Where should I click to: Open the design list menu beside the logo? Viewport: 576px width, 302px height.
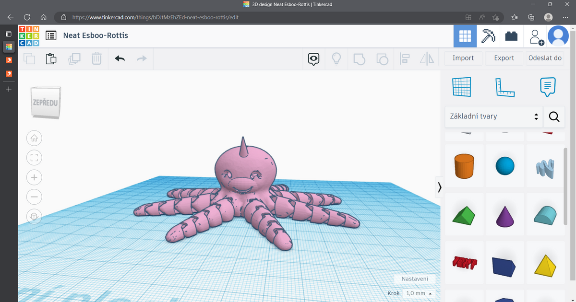click(x=51, y=35)
